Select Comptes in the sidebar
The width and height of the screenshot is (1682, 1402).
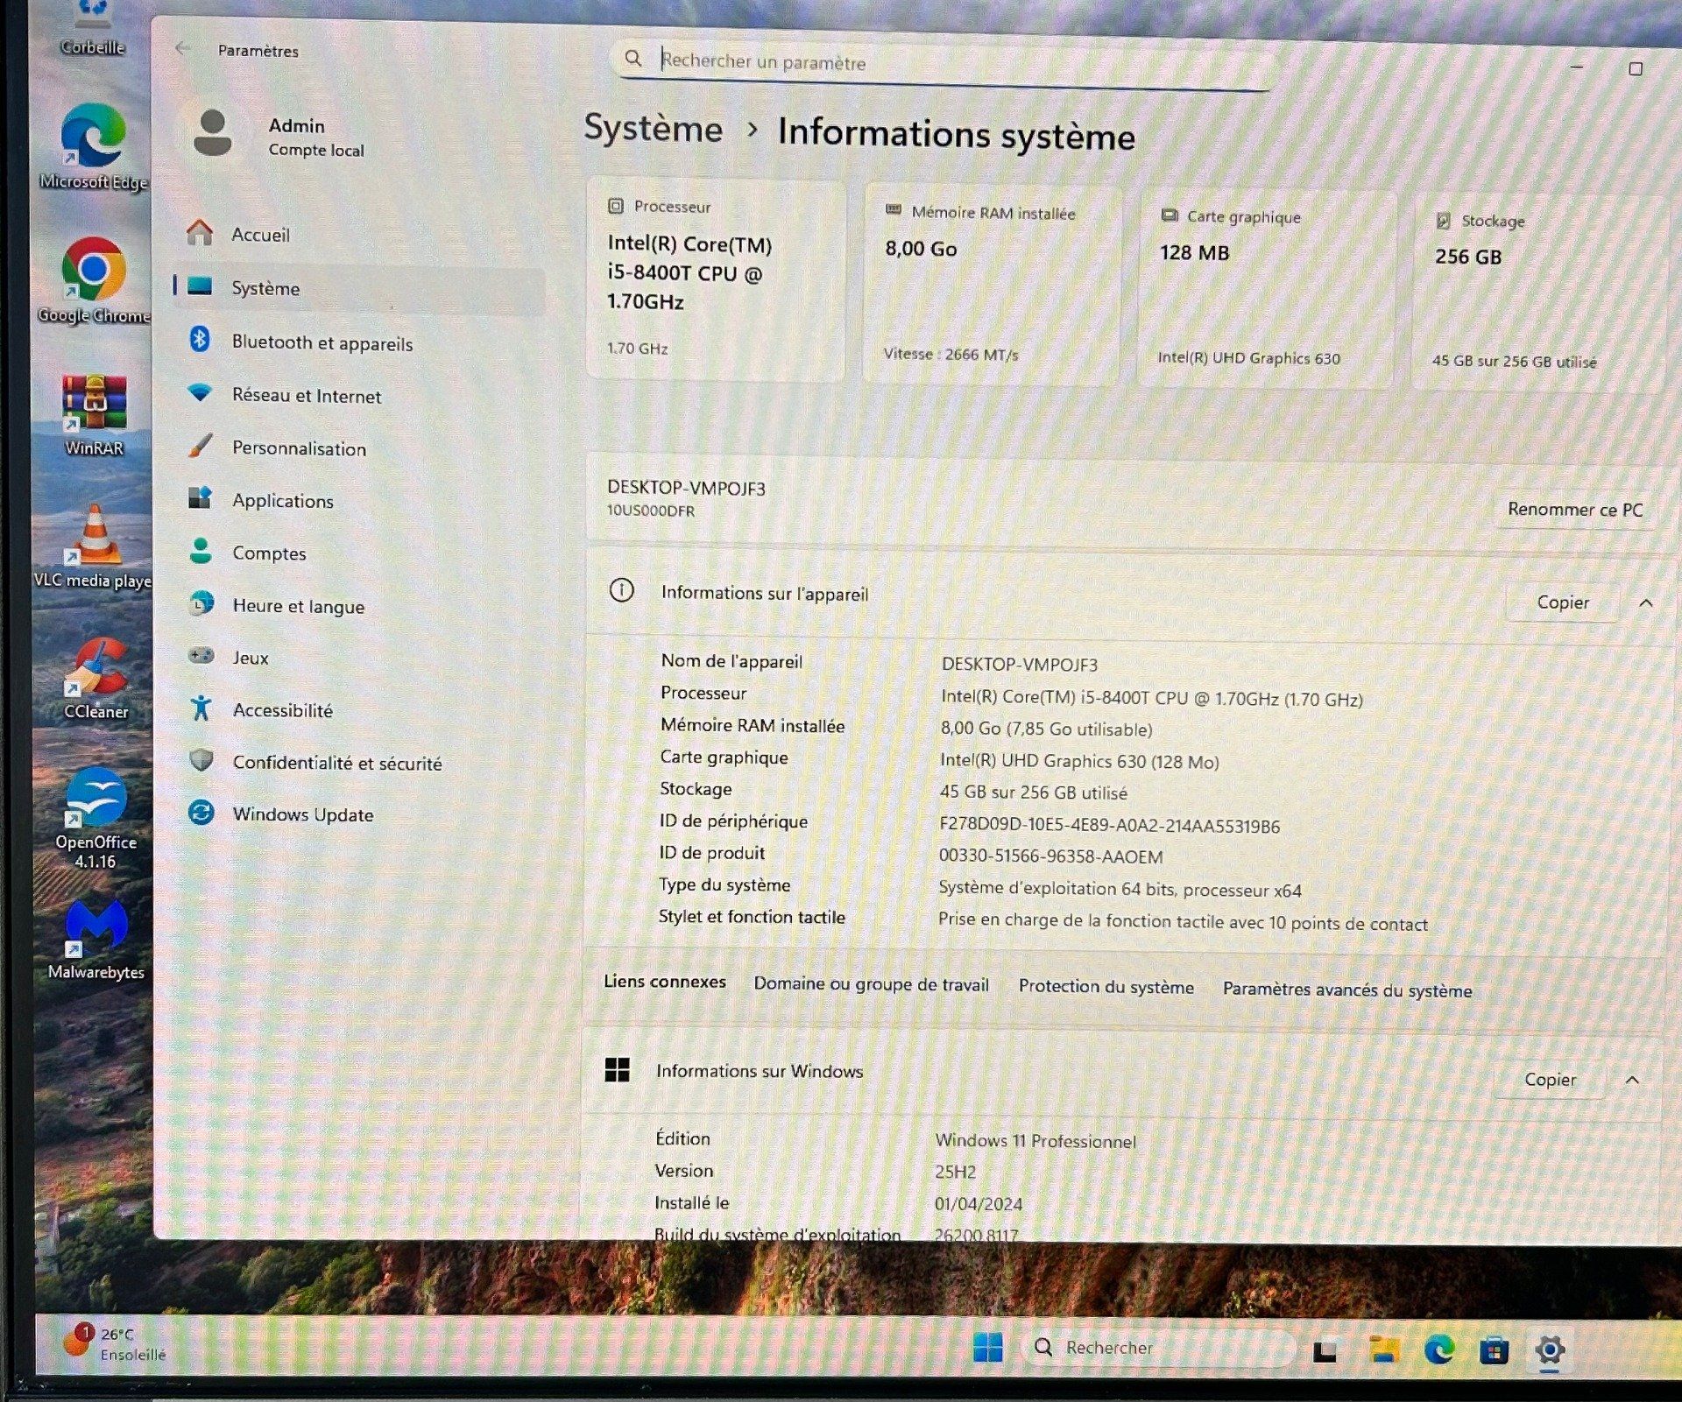[x=269, y=553]
